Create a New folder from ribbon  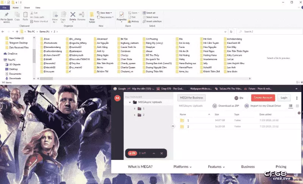point(92,17)
